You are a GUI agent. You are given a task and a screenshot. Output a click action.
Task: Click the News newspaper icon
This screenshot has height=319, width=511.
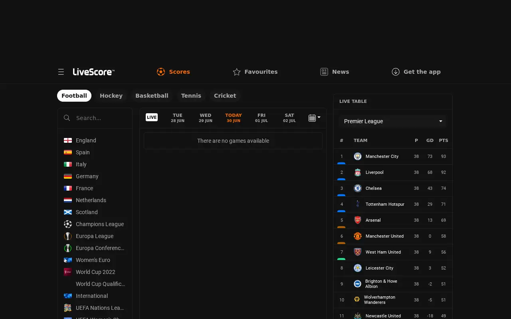(x=324, y=72)
